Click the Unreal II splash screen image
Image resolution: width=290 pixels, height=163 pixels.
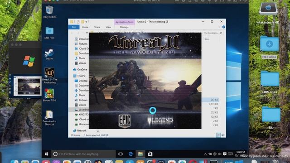click(x=145, y=81)
